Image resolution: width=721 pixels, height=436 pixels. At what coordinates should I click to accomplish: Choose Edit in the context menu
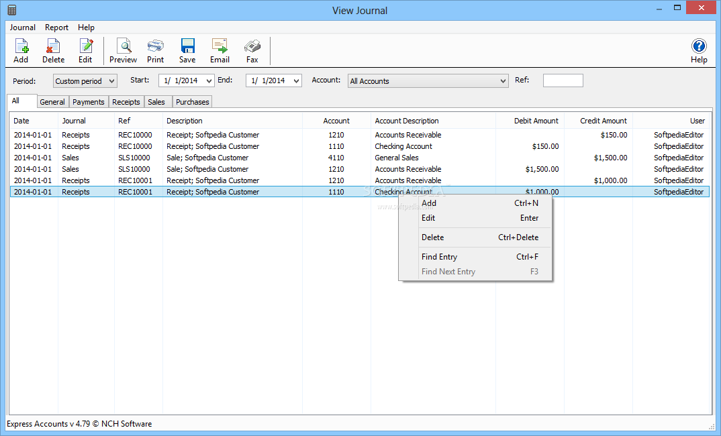(x=475, y=218)
